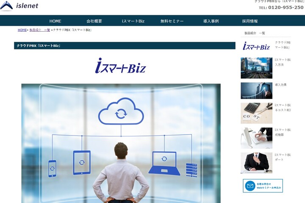Click the islenet logo in header

coord(19,5)
